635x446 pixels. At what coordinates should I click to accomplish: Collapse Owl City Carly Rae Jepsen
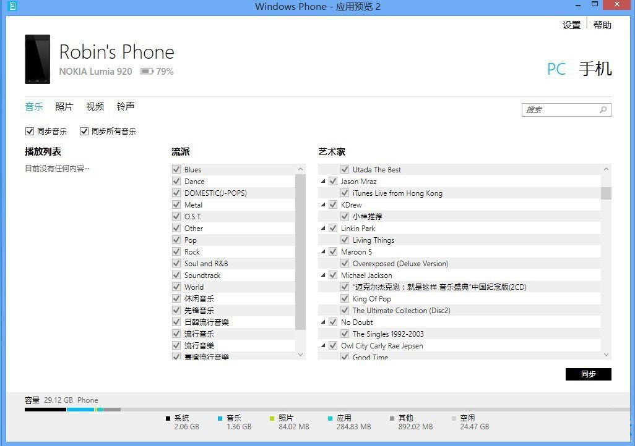(323, 345)
